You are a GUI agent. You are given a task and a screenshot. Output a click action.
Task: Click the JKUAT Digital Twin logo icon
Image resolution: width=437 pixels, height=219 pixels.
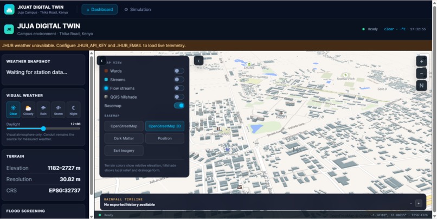click(9, 9)
